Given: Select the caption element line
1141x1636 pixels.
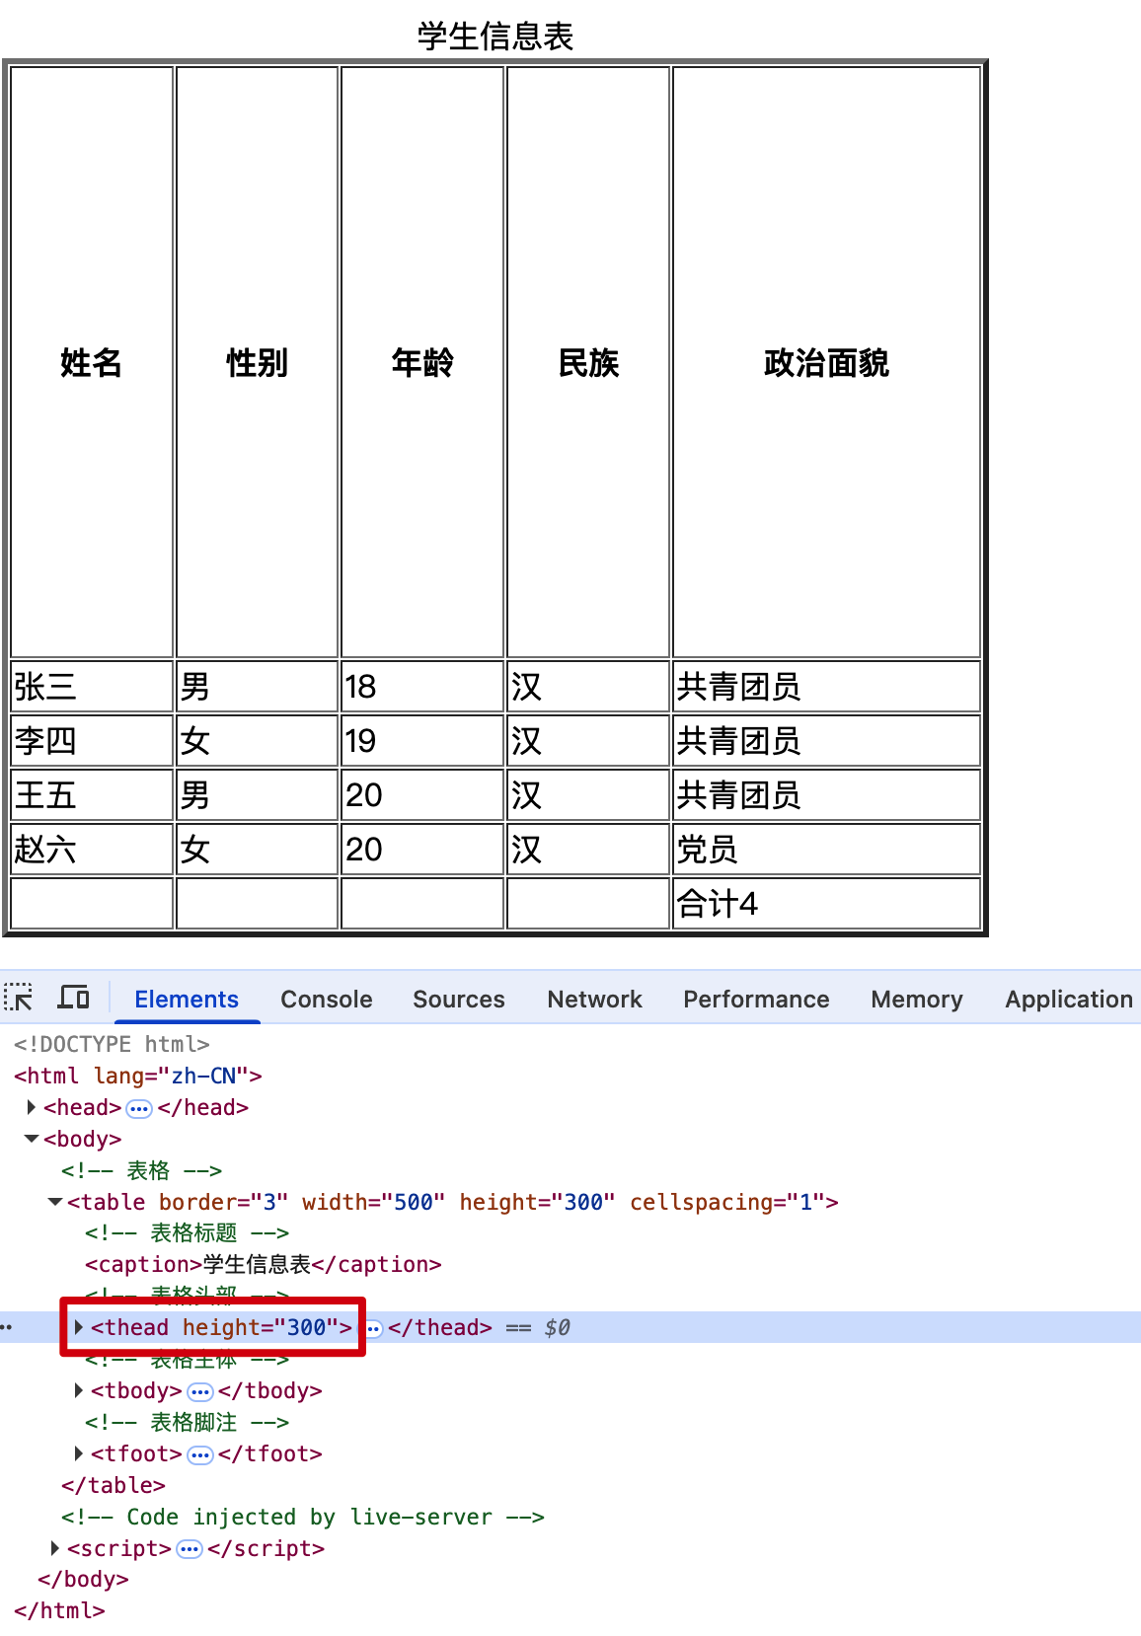Looking at the screenshot, I should tap(264, 1264).
